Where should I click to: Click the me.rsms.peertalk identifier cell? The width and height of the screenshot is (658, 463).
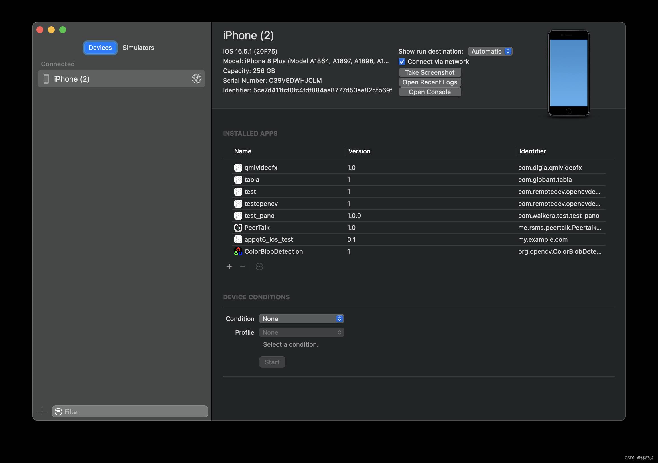[x=559, y=228]
